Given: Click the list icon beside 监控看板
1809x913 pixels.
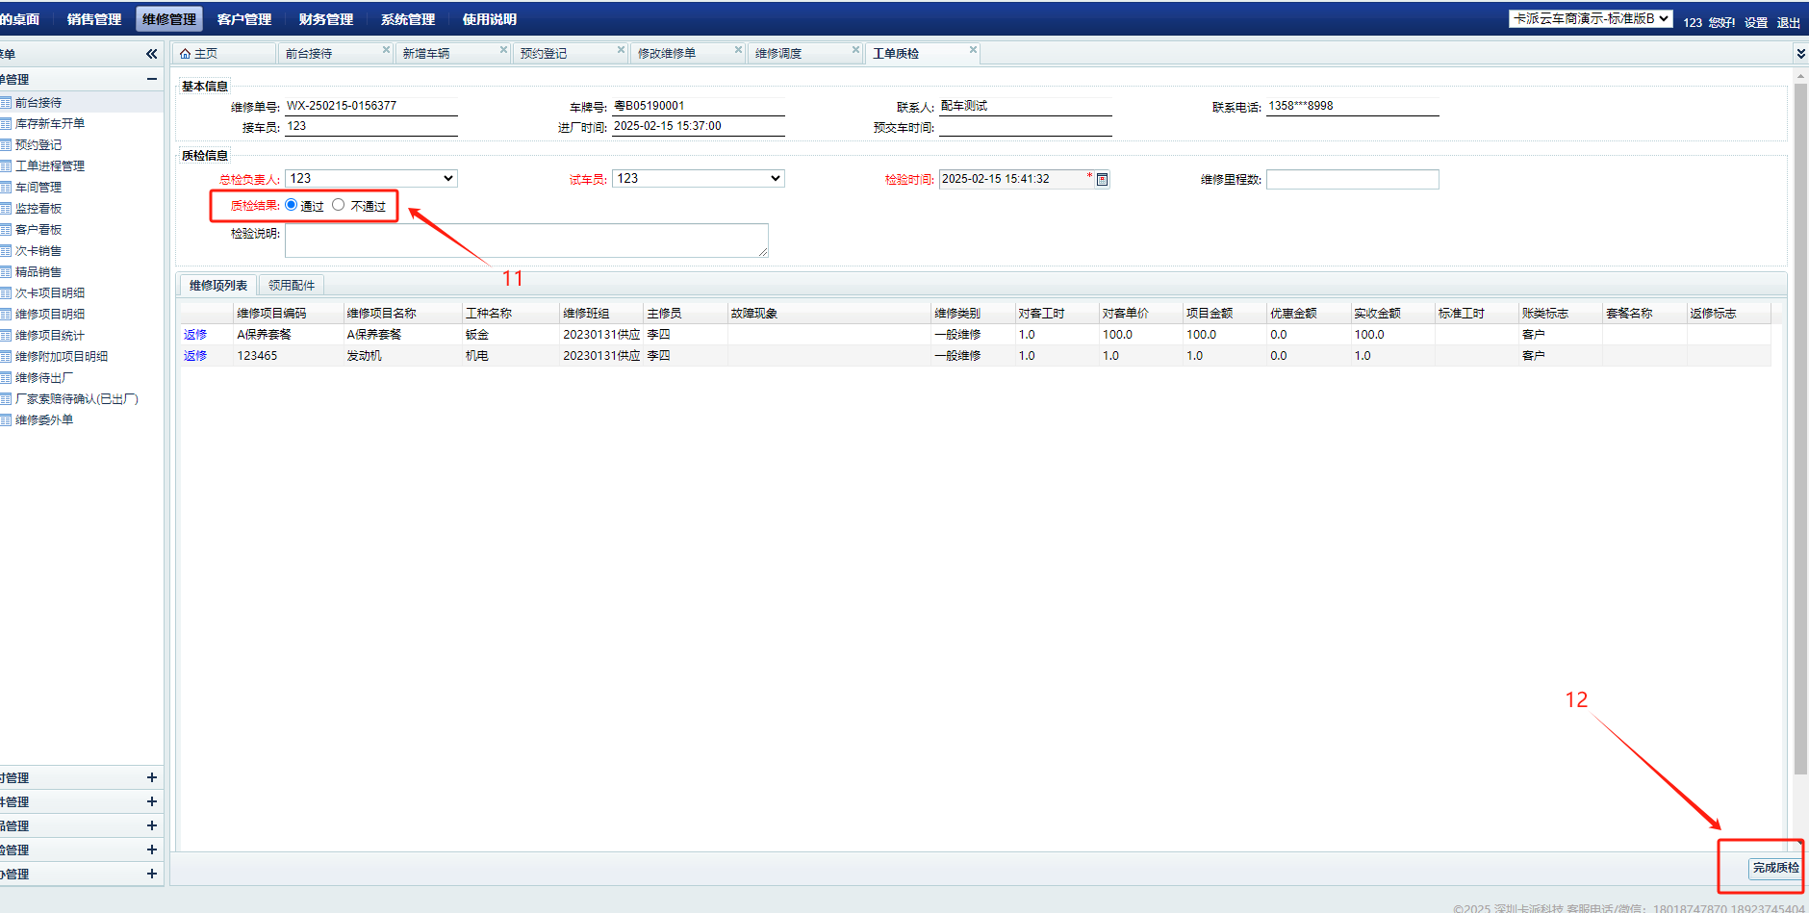Looking at the screenshot, I should [x=6, y=209].
